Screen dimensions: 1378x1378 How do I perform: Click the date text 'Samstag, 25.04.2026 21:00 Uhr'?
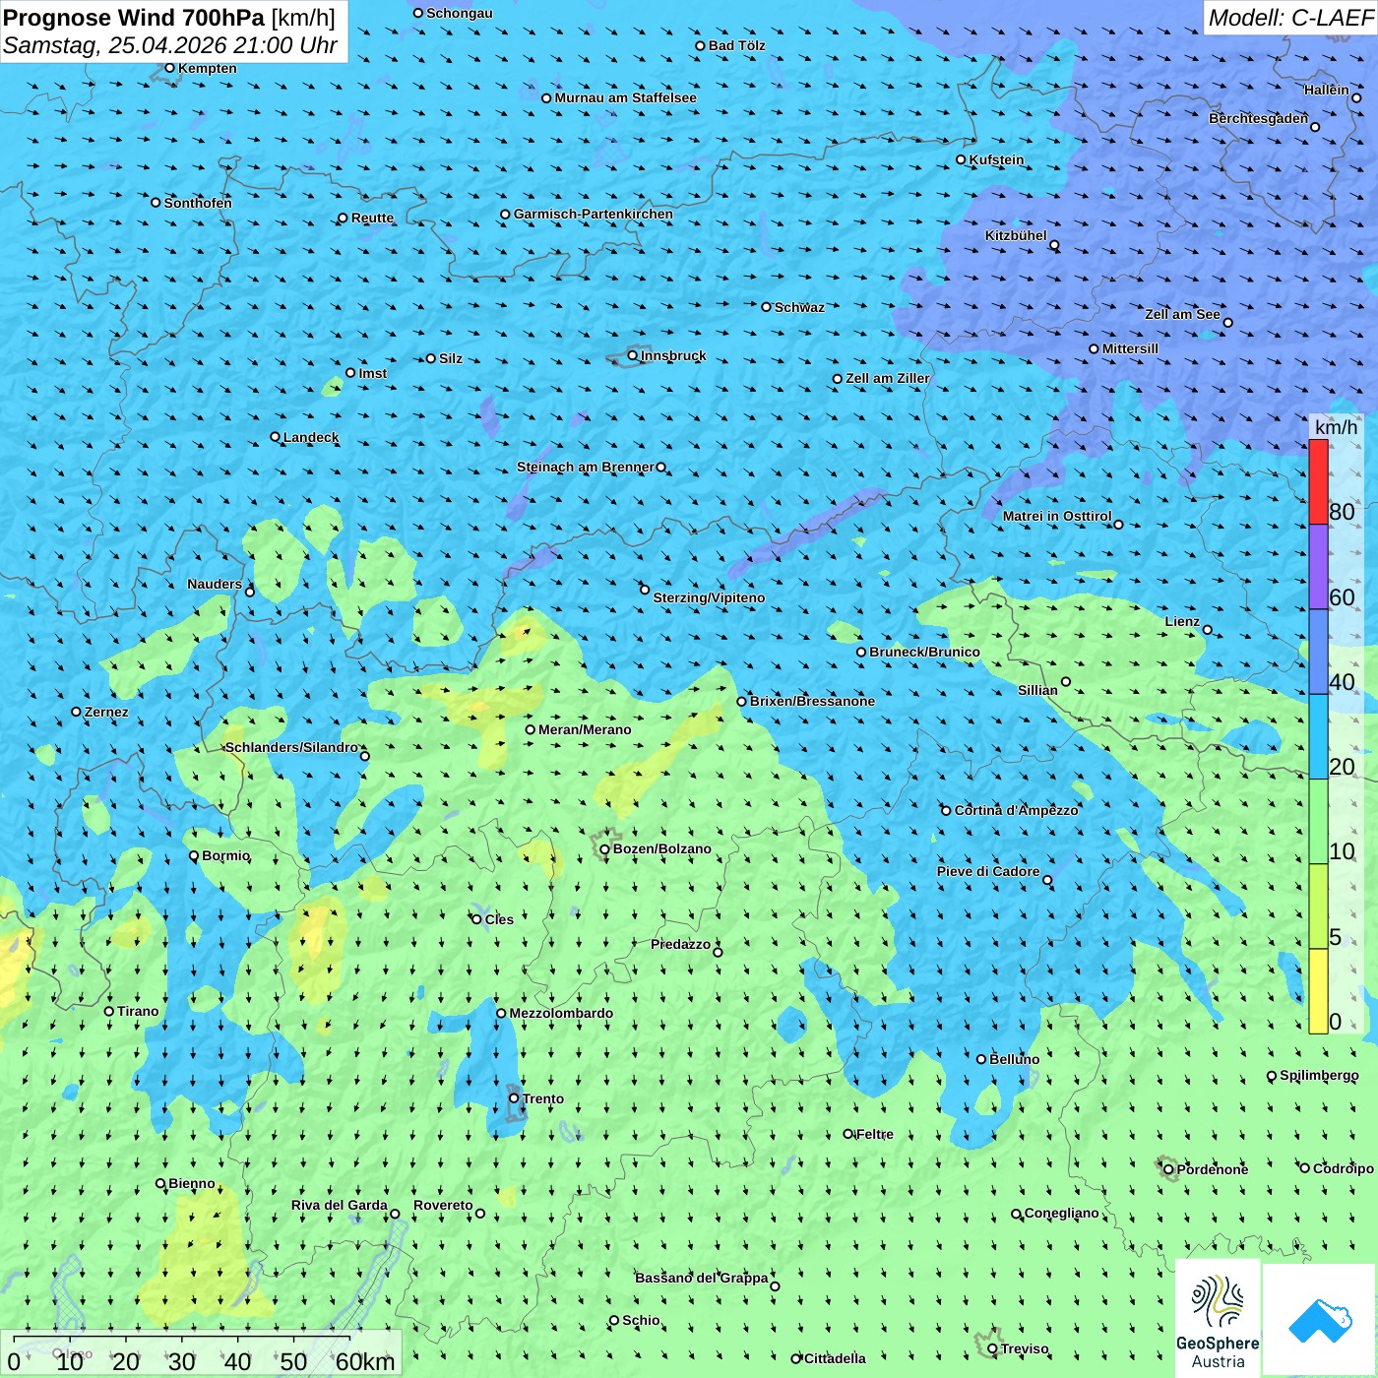169,45
